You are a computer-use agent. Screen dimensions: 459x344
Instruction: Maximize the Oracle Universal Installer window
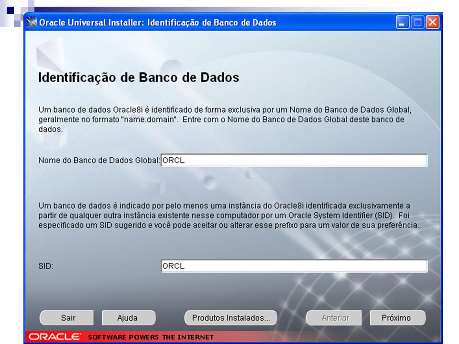(x=417, y=22)
